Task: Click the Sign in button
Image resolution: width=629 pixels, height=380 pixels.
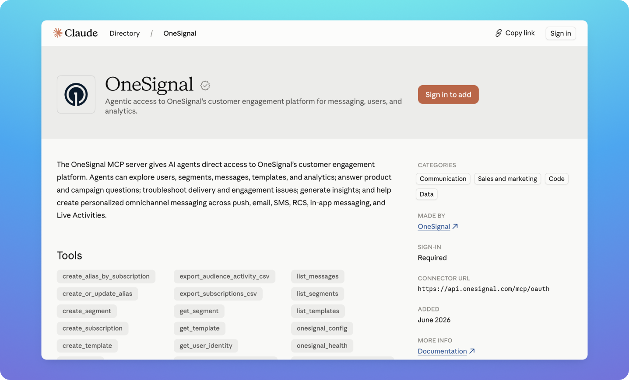Action: click(x=561, y=33)
